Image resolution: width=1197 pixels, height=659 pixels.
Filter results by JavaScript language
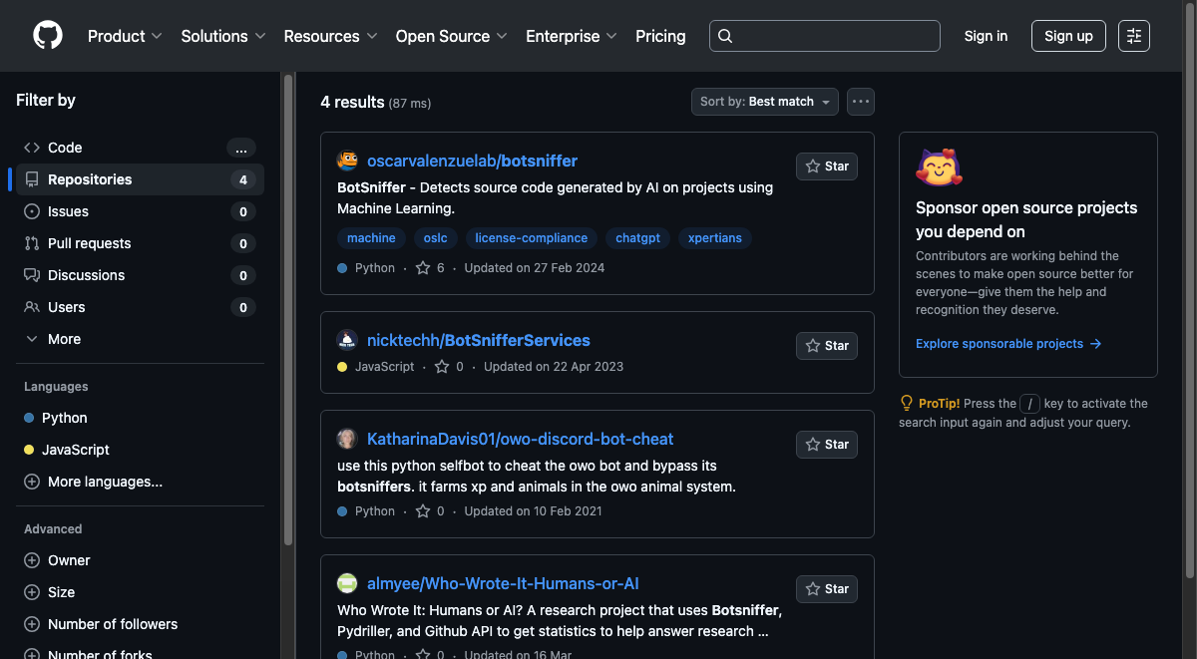click(75, 450)
